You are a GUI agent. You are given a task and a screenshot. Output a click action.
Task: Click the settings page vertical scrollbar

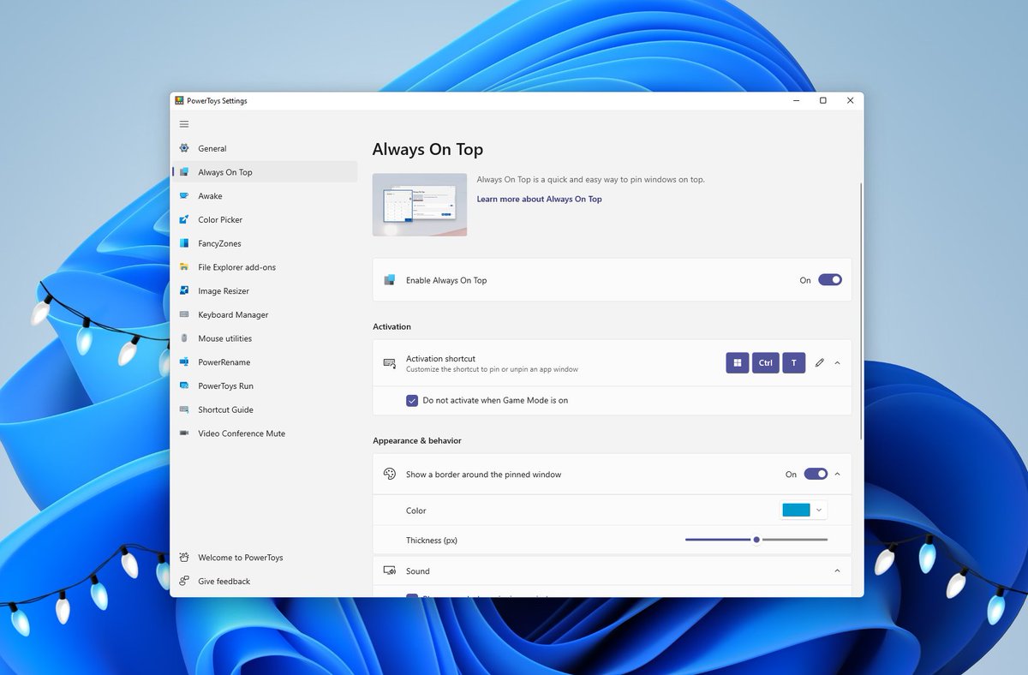point(860,310)
